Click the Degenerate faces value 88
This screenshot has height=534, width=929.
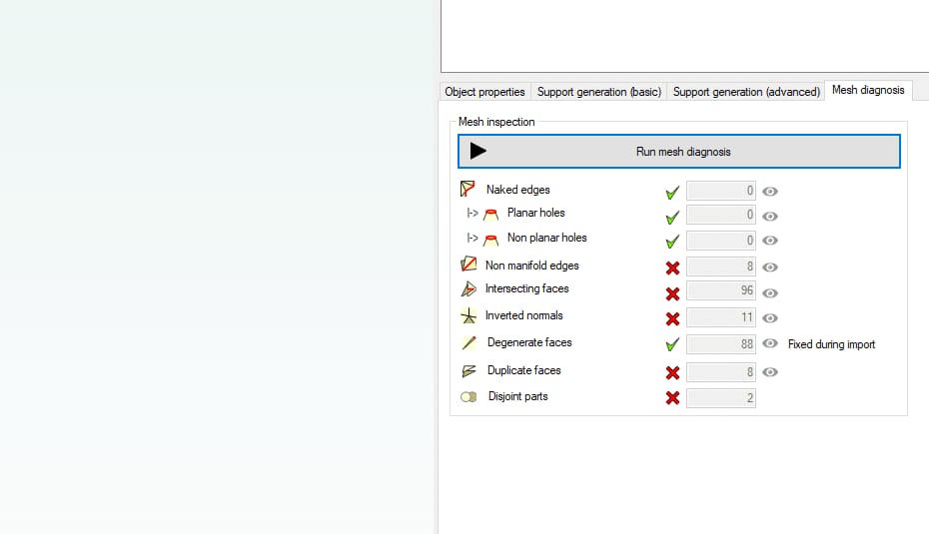tap(721, 344)
